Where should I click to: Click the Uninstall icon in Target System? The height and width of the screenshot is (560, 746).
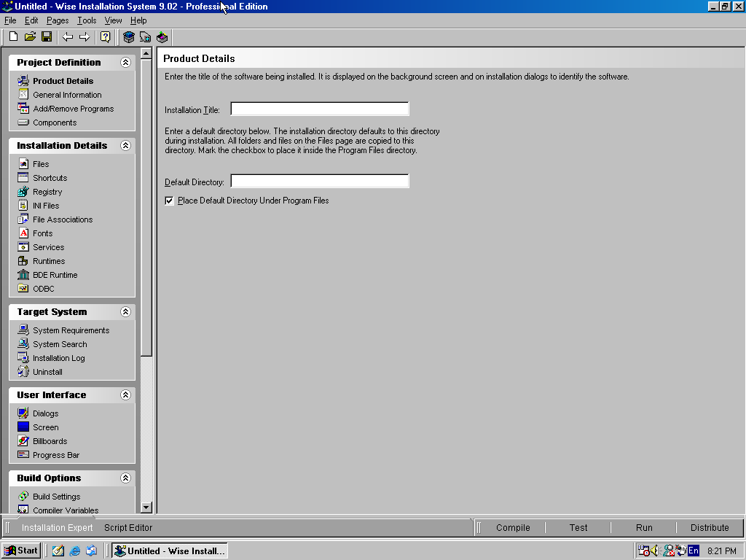23,372
